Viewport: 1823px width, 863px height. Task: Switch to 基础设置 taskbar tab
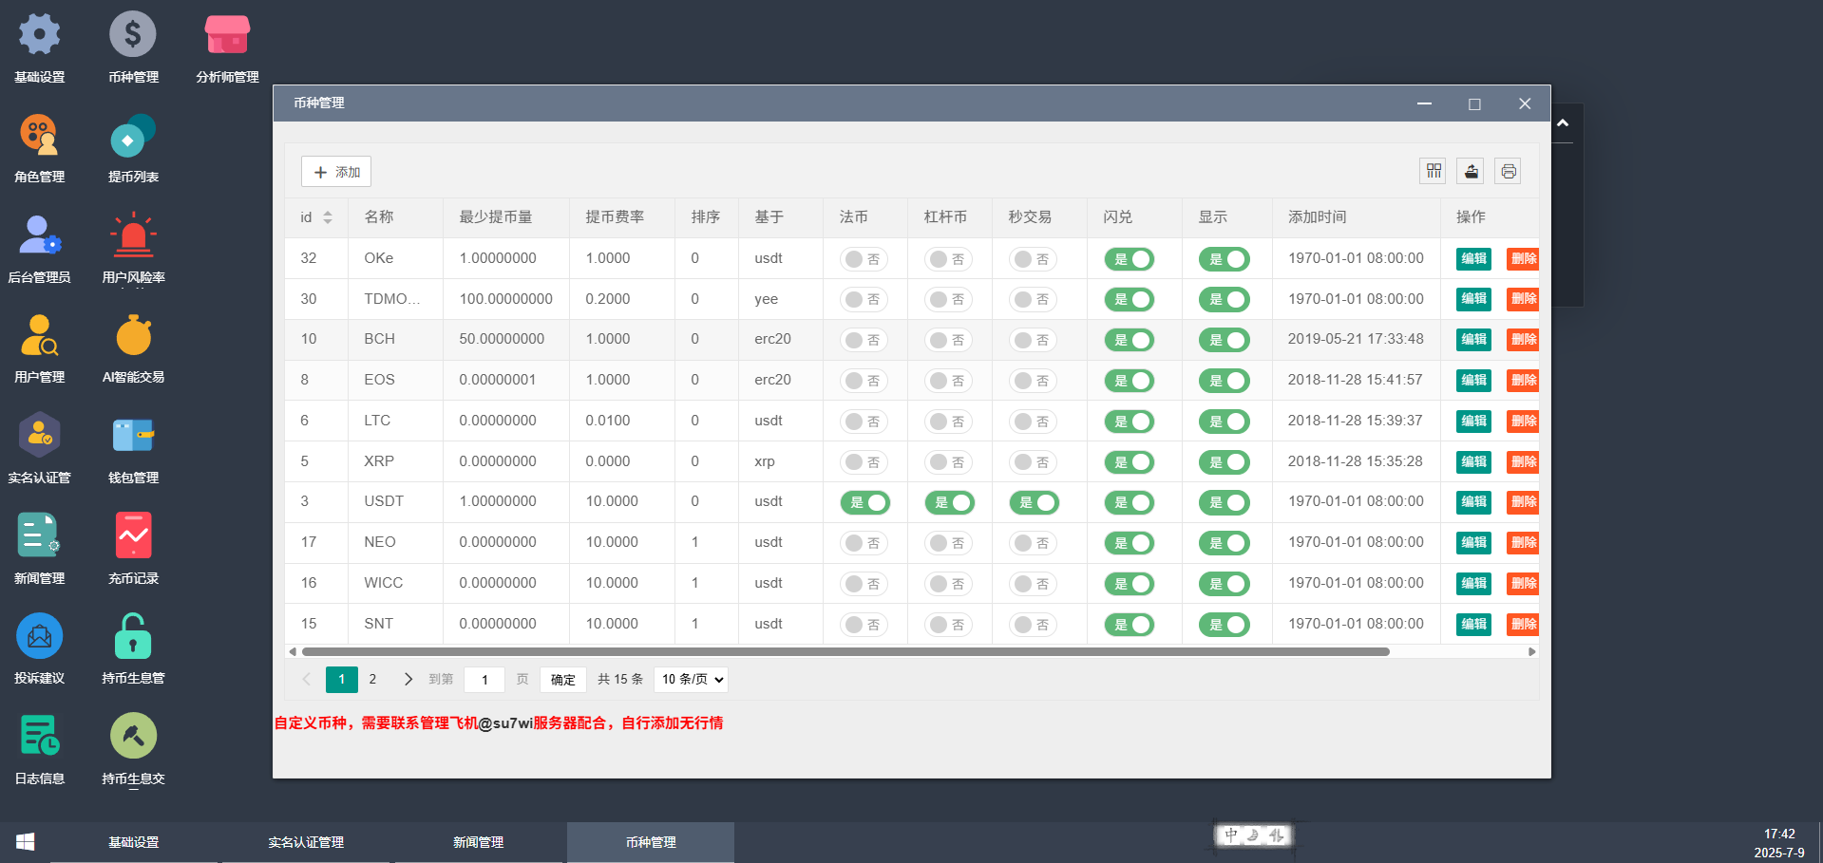134,842
